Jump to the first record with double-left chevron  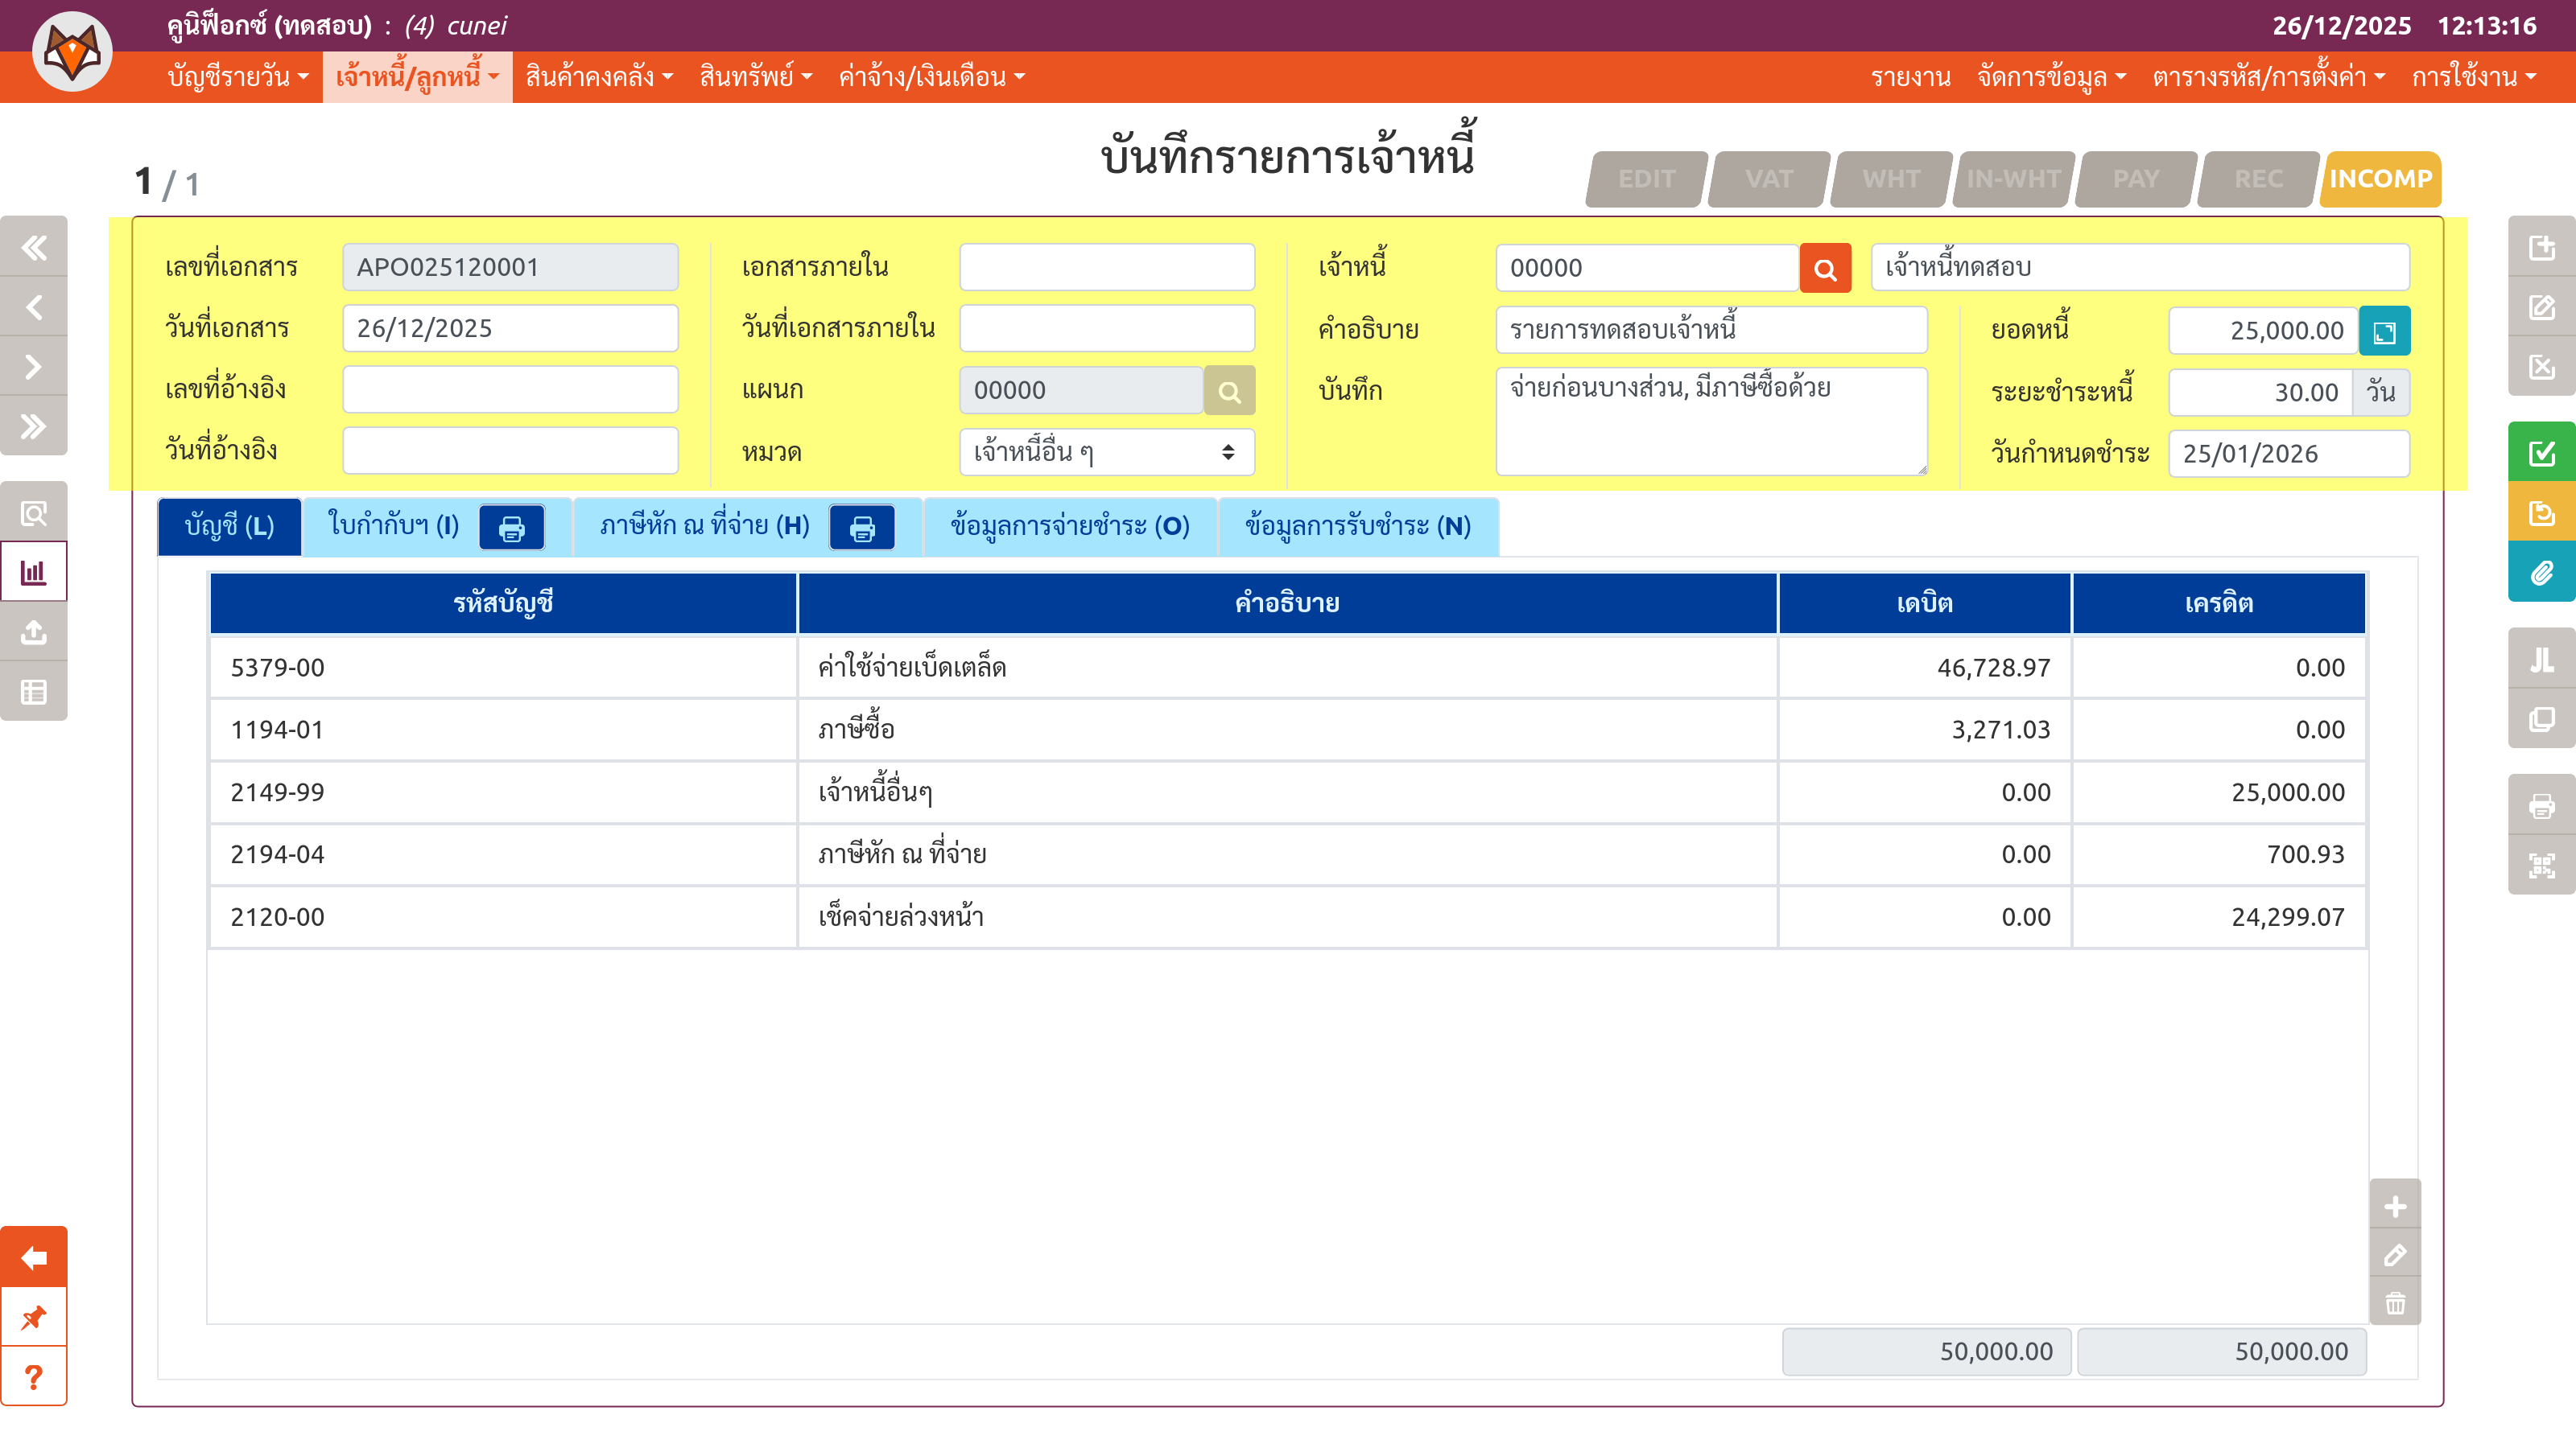pyautogui.click(x=34, y=247)
